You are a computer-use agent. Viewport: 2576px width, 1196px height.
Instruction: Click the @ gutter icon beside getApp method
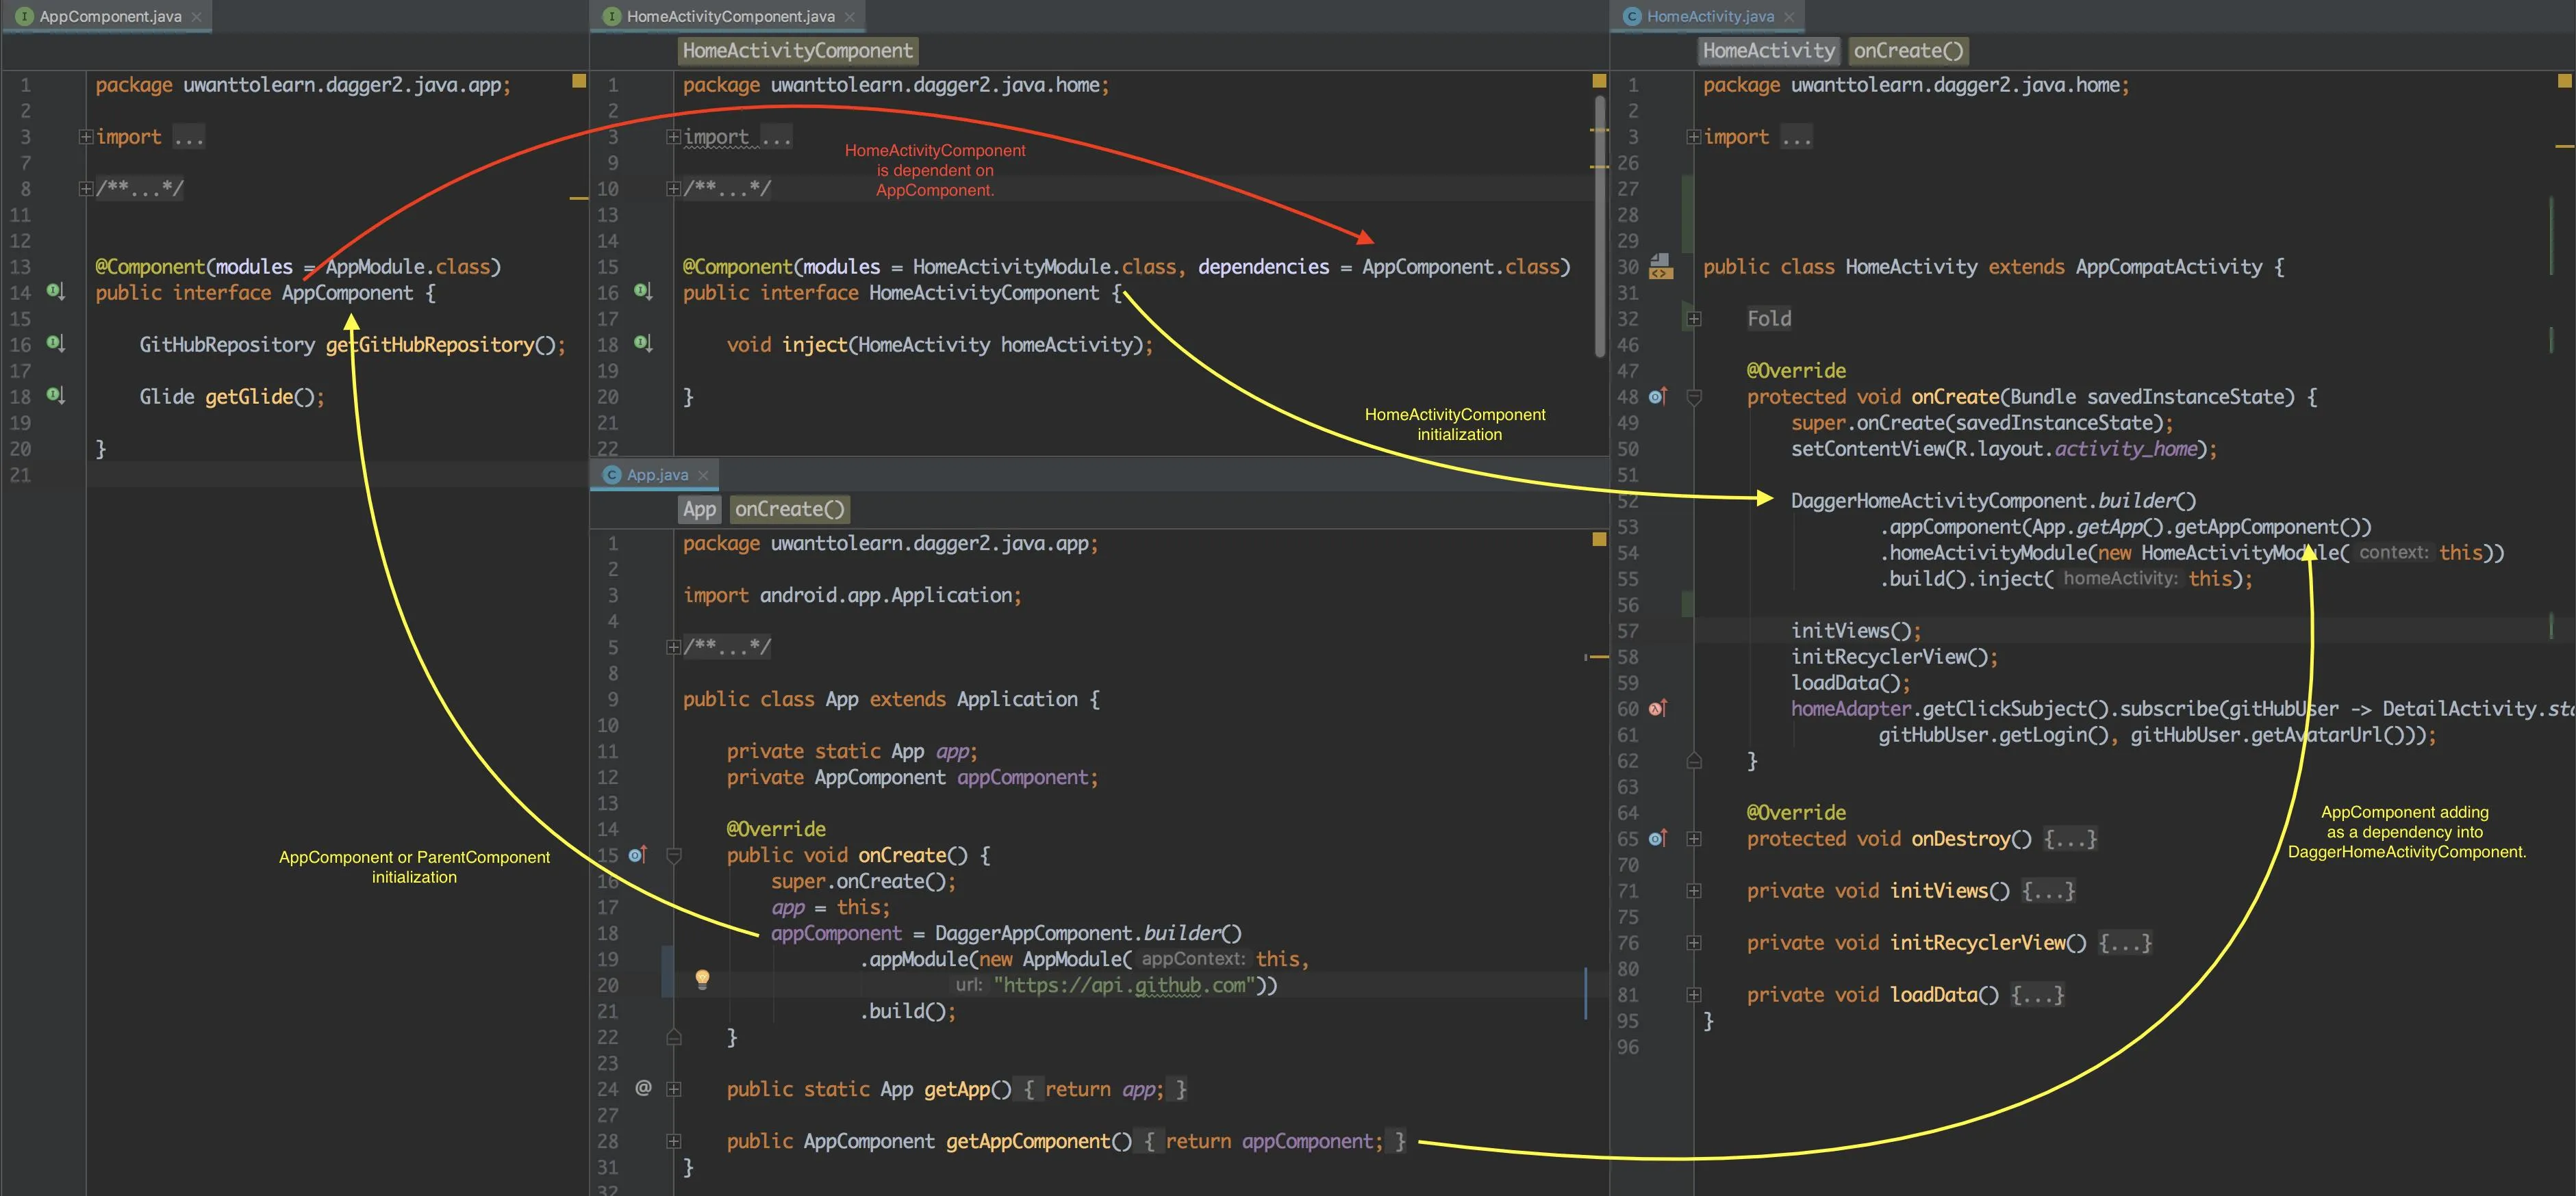tap(643, 1088)
